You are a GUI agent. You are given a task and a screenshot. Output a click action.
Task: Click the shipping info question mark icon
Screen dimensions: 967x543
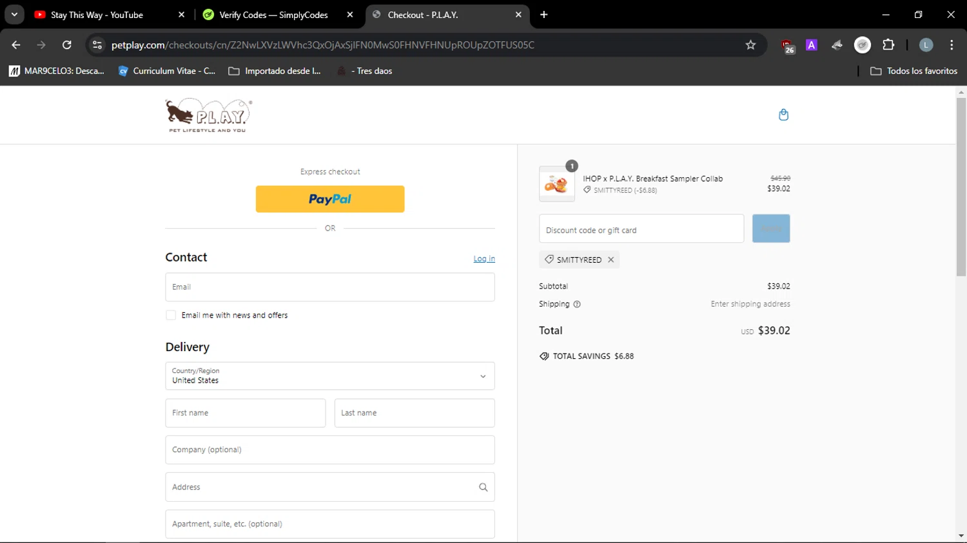(577, 304)
